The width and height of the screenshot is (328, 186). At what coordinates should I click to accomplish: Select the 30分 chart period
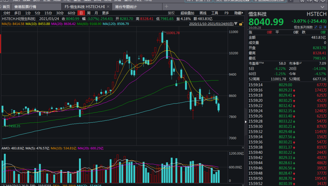(x=60, y=13)
